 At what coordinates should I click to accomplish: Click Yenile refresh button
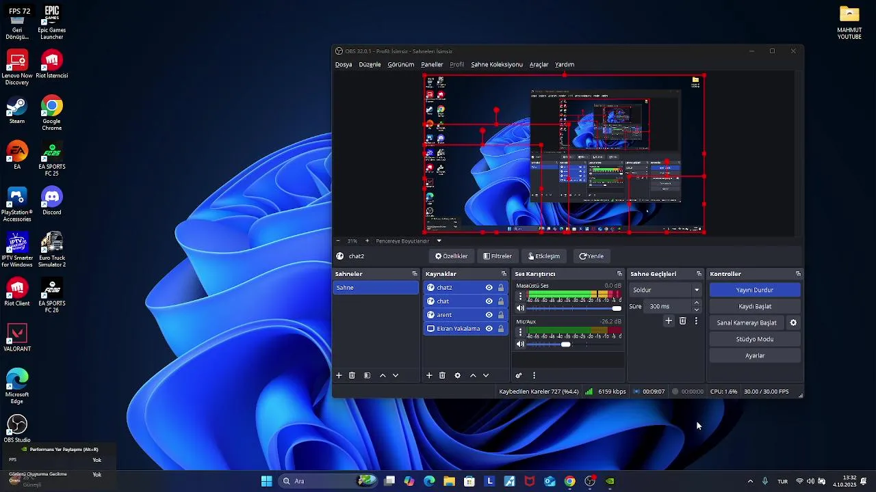[591, 256]
